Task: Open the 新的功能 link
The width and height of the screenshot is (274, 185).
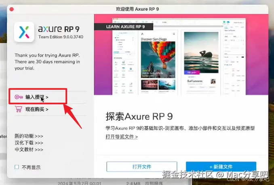Action: pyautogui.click(x=29, y=136)
